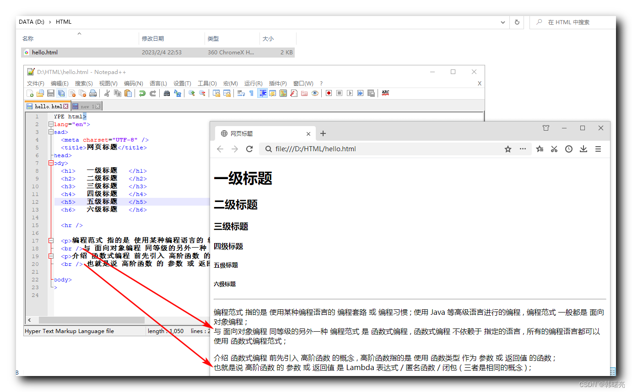Image resolution: width=632 pixels, height=392 pixels.
Task: Click Cut scissors icon in Notepad++ toolbar
Action: coord(107,93)
